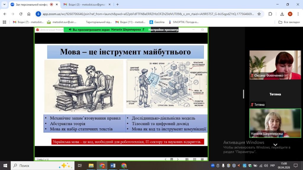The width and height of the screenshot is (303, 170).
Task: Bookmark this page with the star icon
Action: 259,14
